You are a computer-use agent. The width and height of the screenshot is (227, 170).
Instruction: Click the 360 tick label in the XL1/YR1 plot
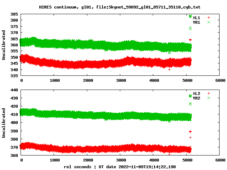click(x=14, y=45)
